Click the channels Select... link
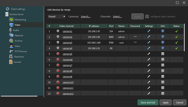Image resolution: width=188 pixels, height=107 pixels. pyautogui.click(x=117, y=17)
